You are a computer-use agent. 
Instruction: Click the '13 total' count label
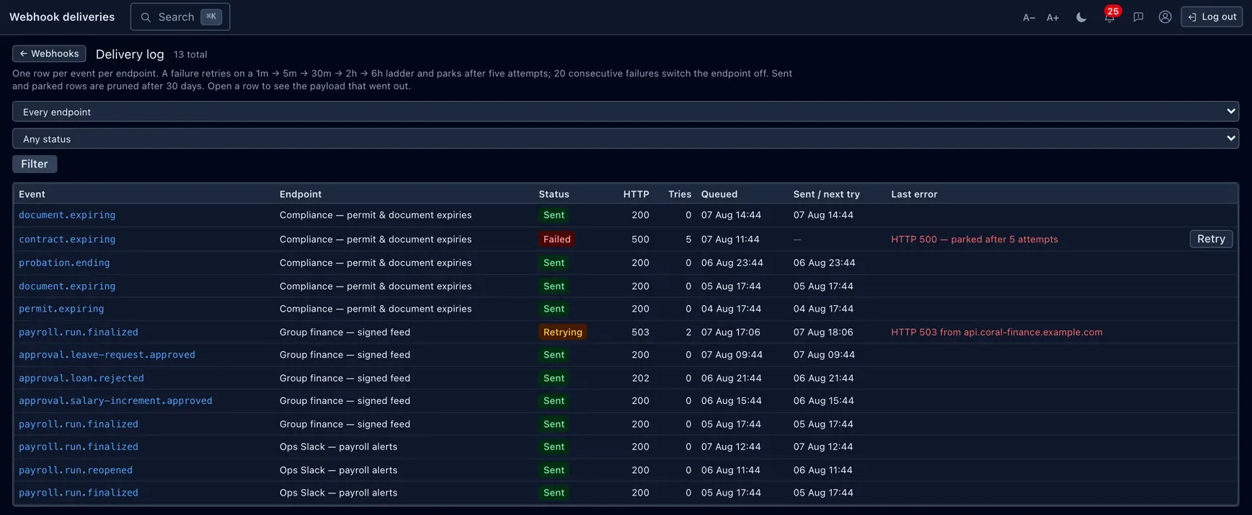pyautogui.click(x=190, y=55)
